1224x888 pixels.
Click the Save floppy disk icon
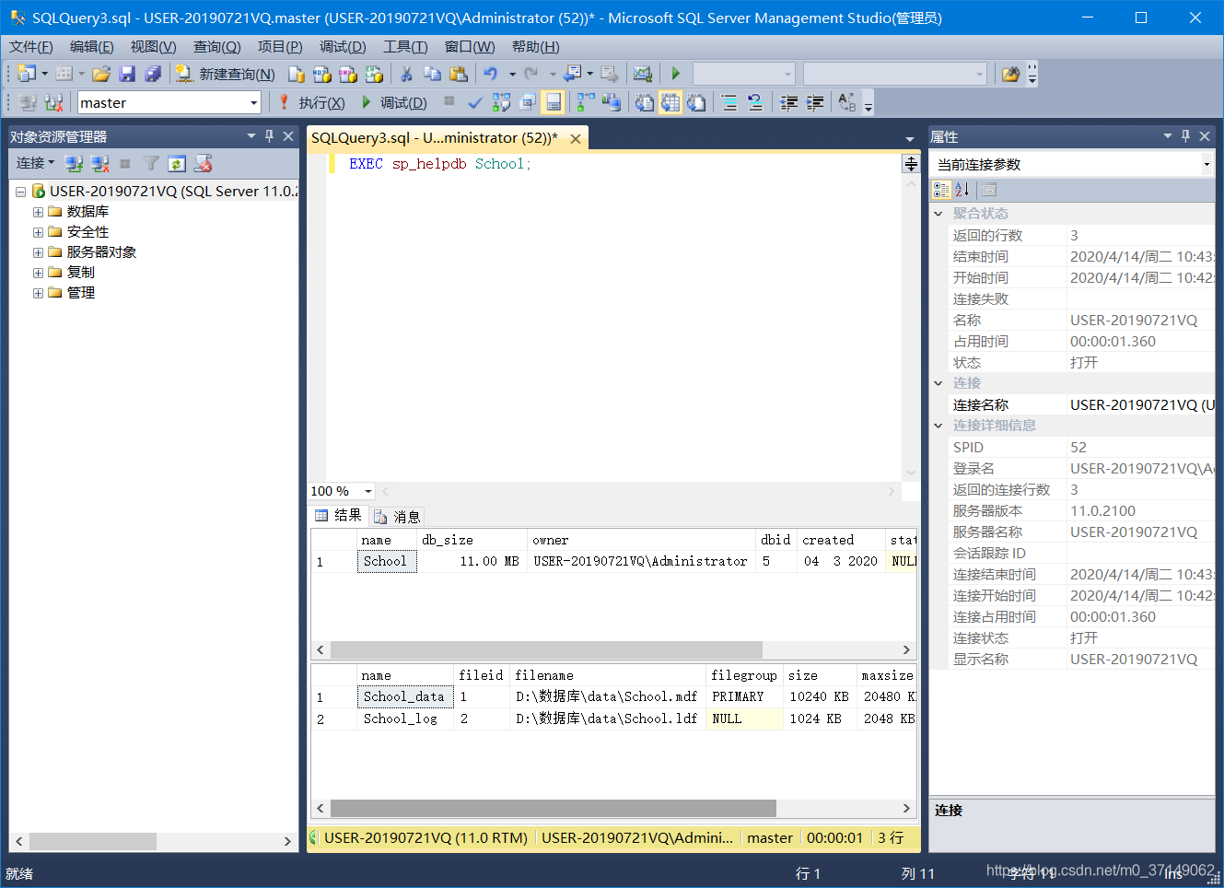tap(127, 74)
